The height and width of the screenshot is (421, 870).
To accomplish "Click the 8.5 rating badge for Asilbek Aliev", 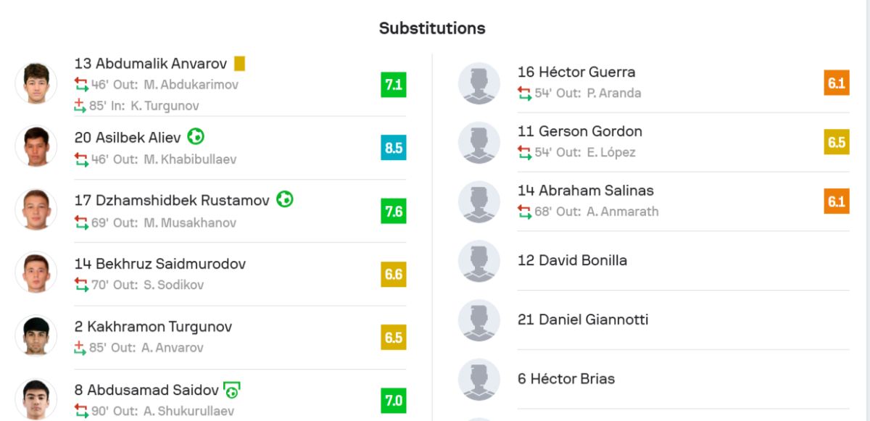I will [x=394, y=148].
